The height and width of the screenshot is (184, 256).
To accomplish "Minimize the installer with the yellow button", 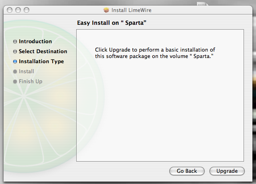I will coord(18,10).
